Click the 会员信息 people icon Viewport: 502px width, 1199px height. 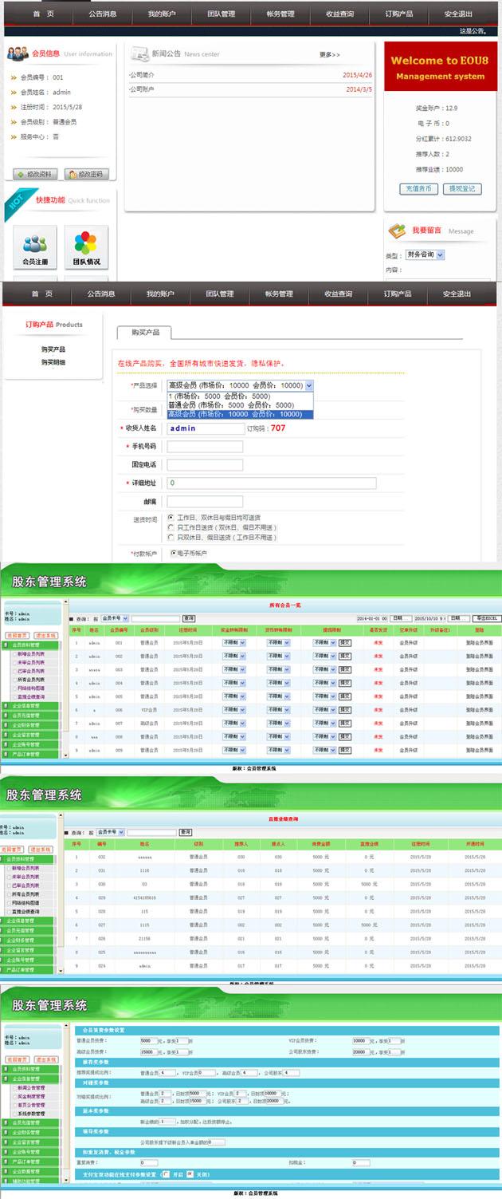(18, 53)
